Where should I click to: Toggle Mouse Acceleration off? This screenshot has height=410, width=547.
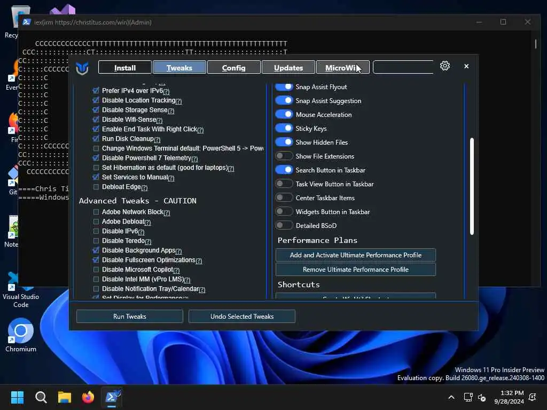pos(284,114)
